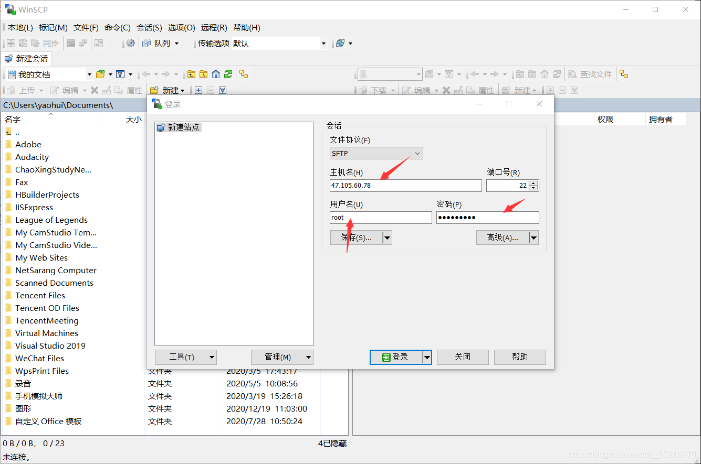Expand the arrow beside the 登录 button

(427, 357)
